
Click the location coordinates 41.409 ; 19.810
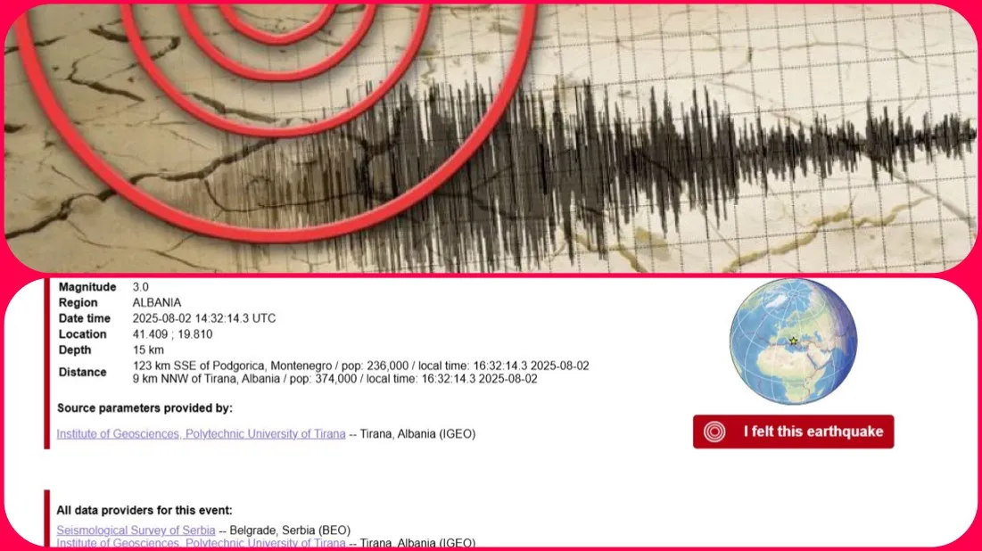click(x=172, y=334)
